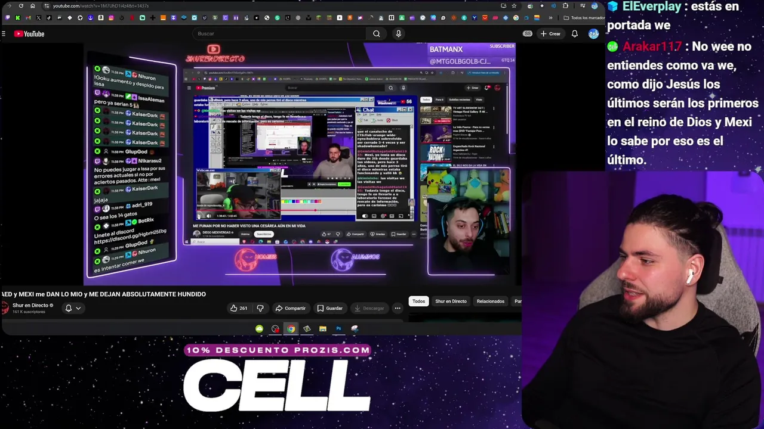Open the Shur en Directo channel link
The height and width of the screenshot is (429, 764).
point(30,306)
